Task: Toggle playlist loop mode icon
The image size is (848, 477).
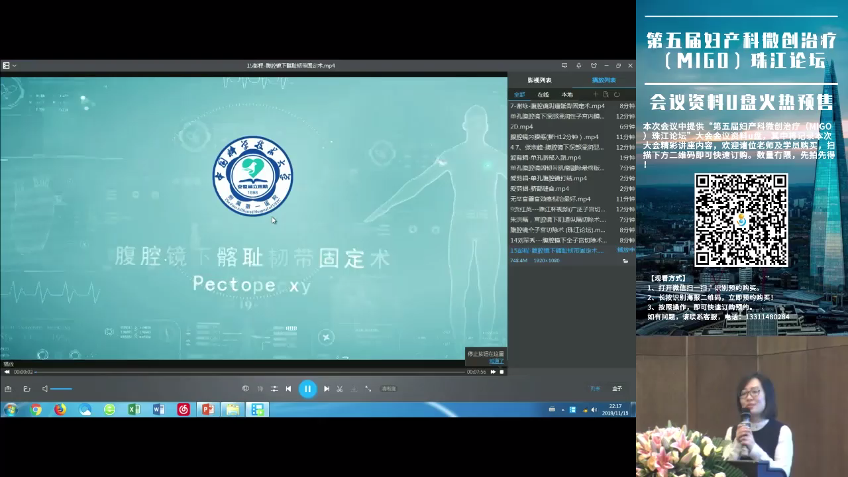Action: tap(617, 95)
